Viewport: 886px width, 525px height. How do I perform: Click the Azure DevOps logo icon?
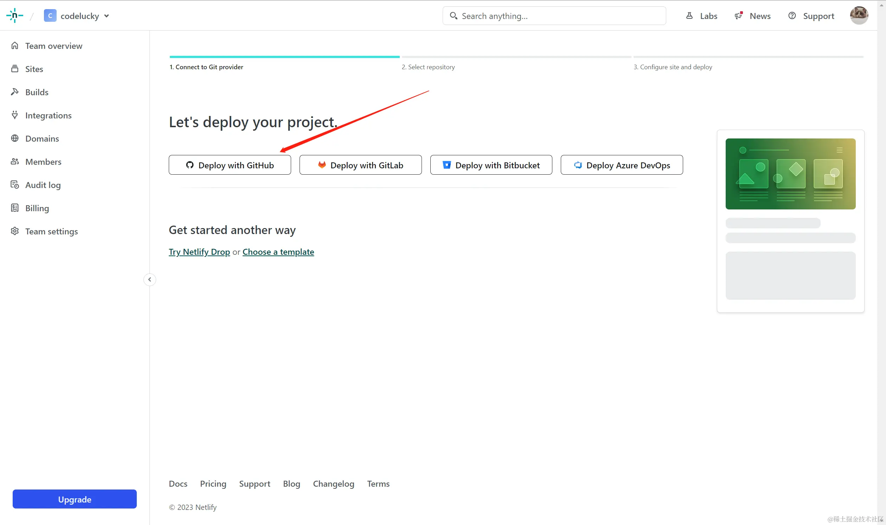click(578, 165)
